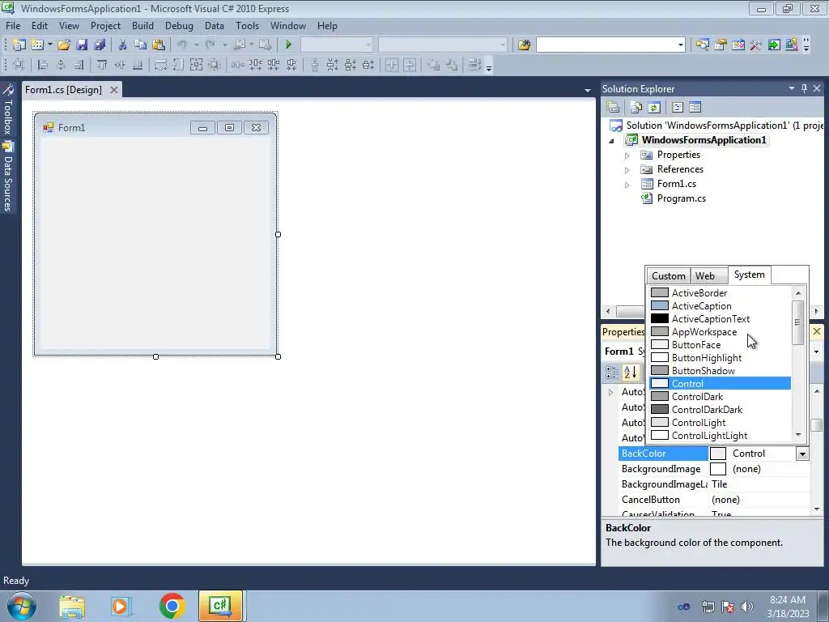This screenshot has width=829, height=622.
Task: Select the BackgroundImage property row
Action: pyautogui.click(x=714, y=469)
